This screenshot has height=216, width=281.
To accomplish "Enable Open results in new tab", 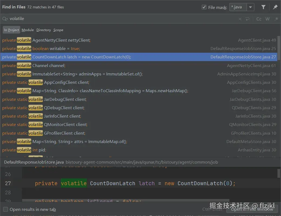I will [x=6, y=209].
